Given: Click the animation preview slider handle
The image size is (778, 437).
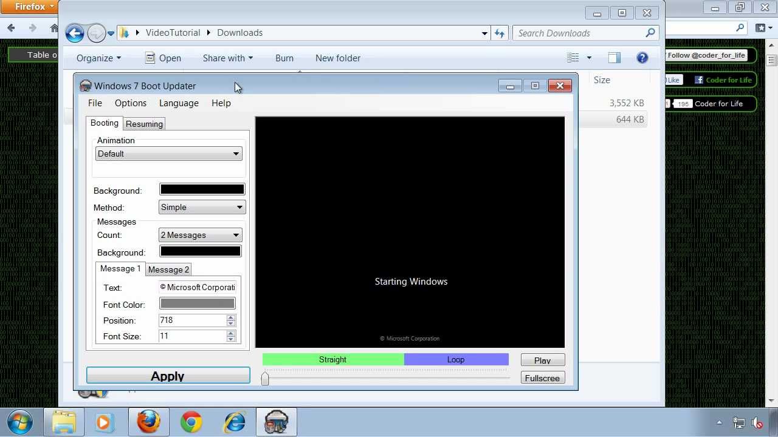Looking at the screenshot, I should coord(265,379).
